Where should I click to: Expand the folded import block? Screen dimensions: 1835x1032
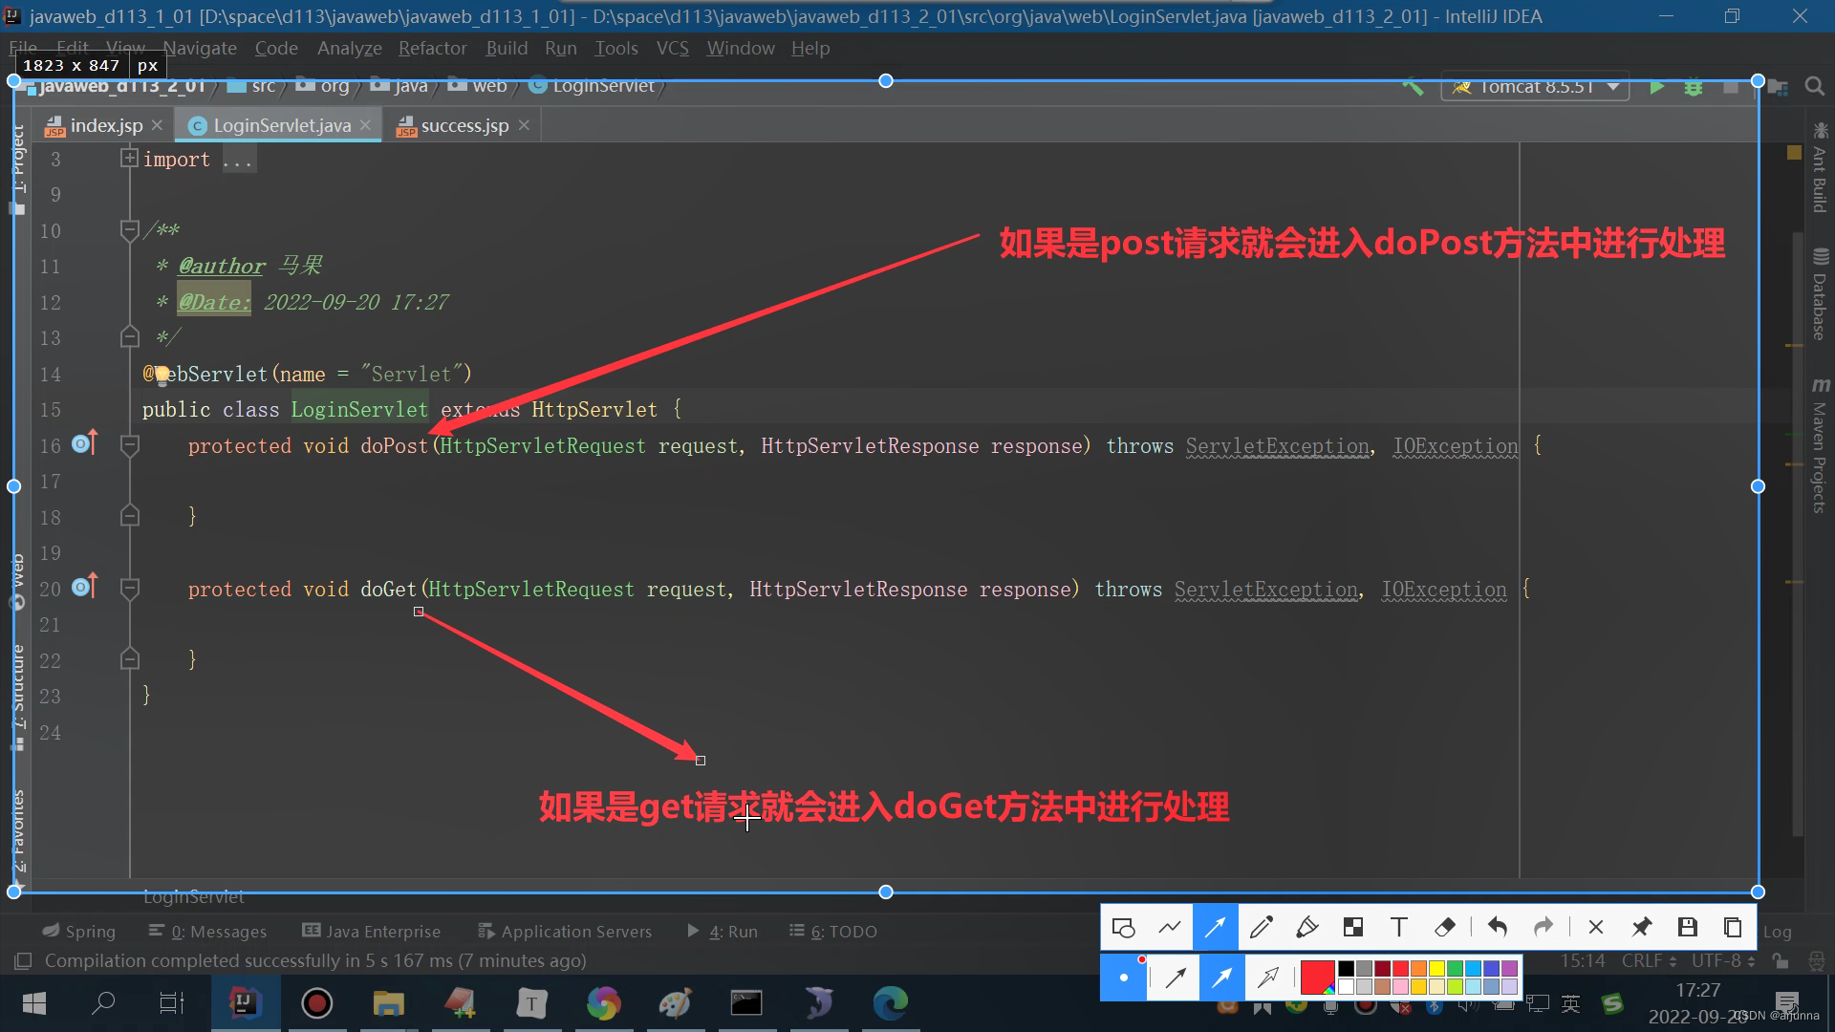click(x=129, y=159)
